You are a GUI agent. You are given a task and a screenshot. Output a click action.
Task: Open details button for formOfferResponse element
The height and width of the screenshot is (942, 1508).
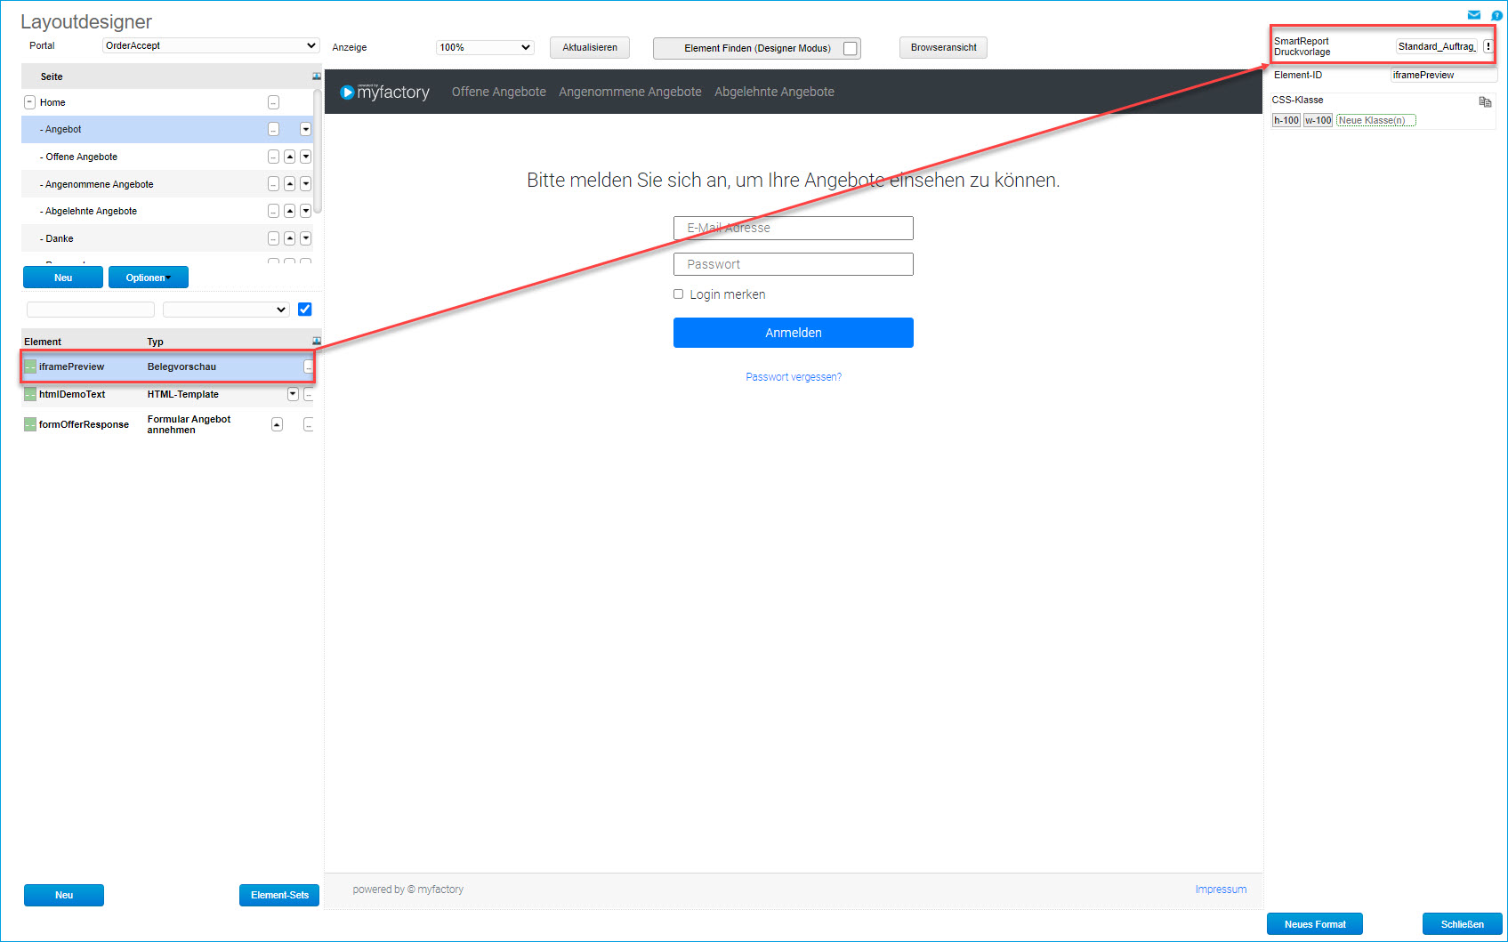[308, 424]
